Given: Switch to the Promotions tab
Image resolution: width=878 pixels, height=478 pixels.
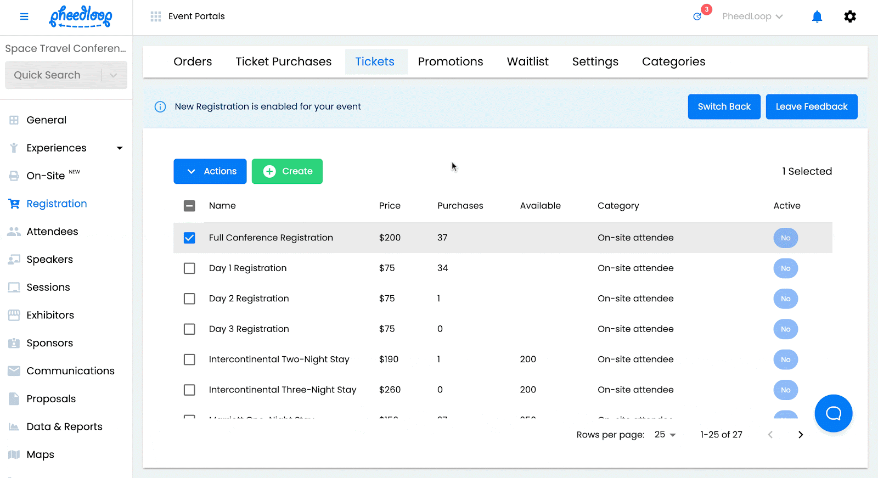Looking at the screenshot, I should click(x=450, y=61).
